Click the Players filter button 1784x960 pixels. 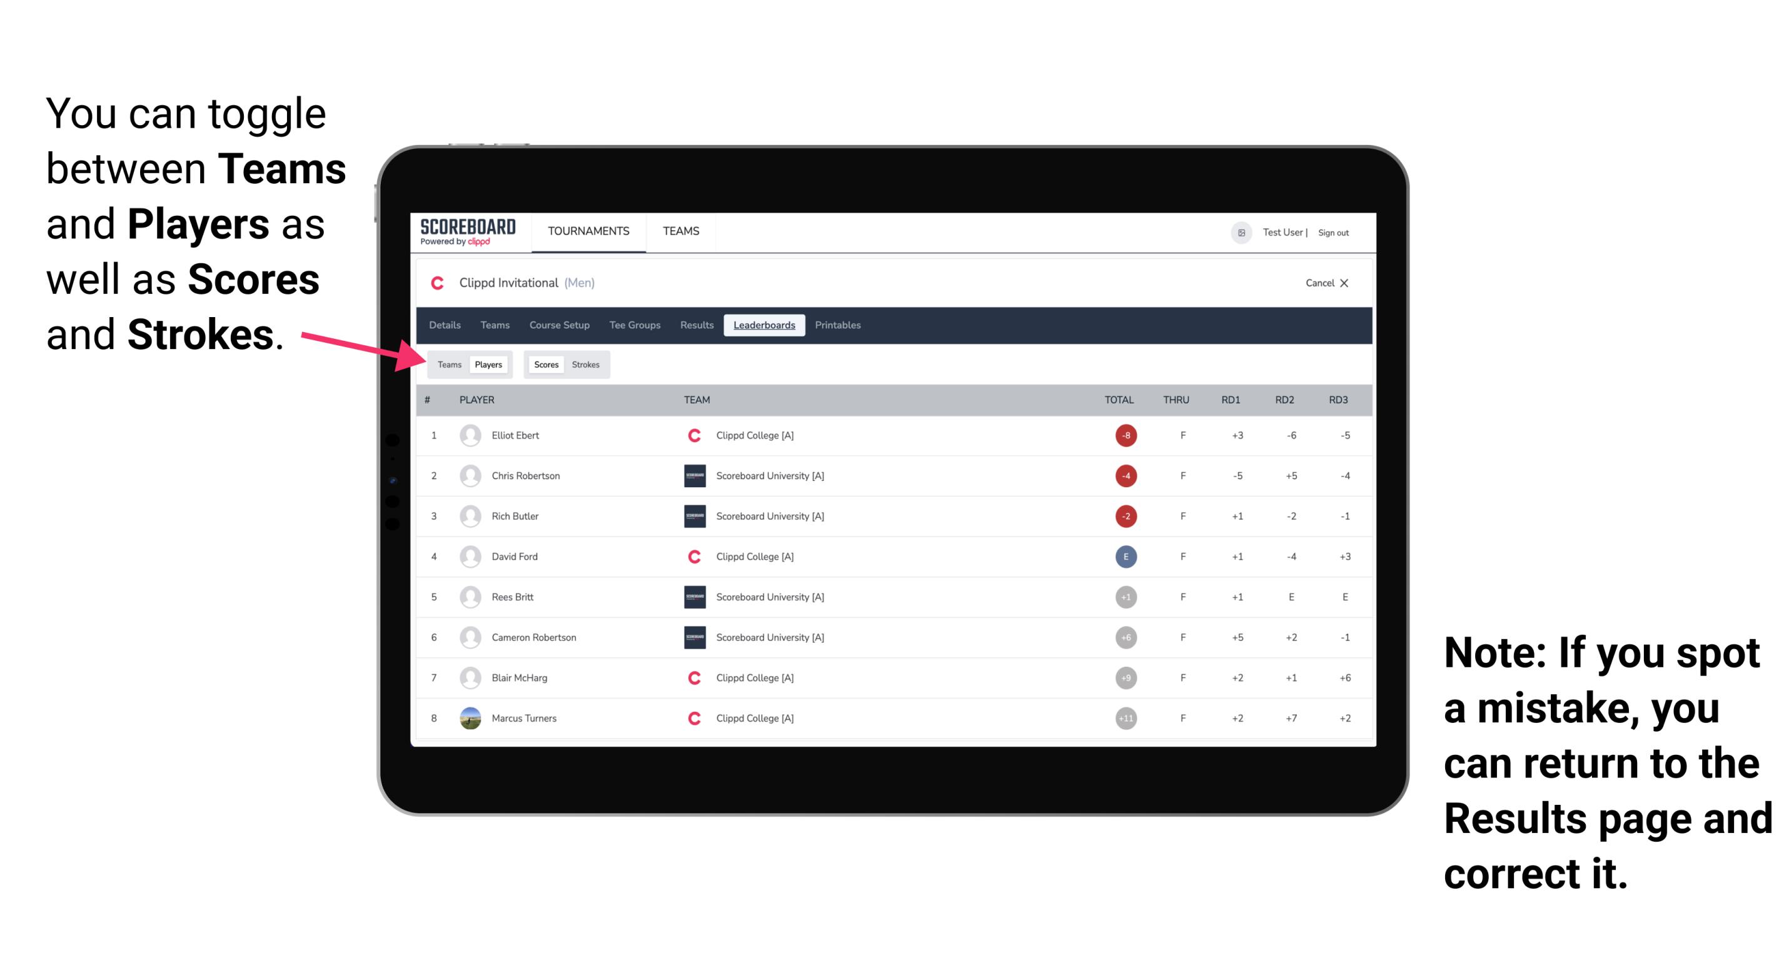pyautogui.click(x=488, y=364)
